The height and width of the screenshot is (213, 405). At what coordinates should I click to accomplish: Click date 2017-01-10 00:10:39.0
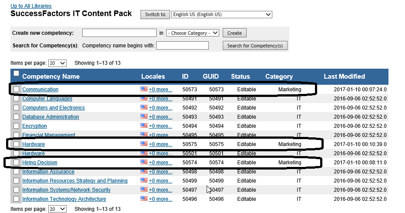[360, 144]
